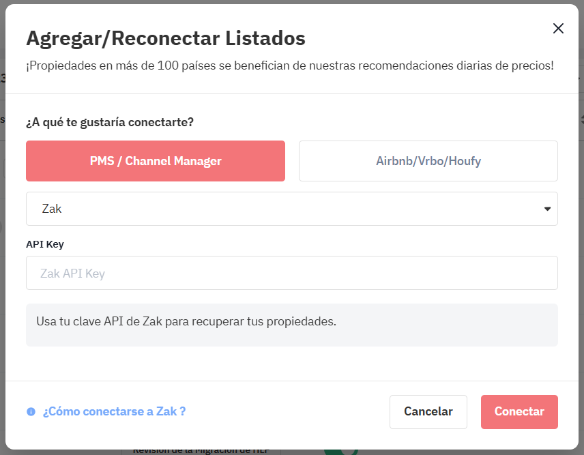Click the subtitle about propiedades en 100 países

click(290, 65)
